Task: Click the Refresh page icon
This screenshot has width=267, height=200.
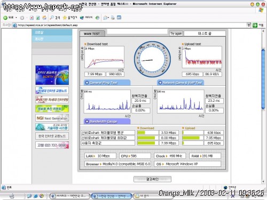Action: click(38, 18)
